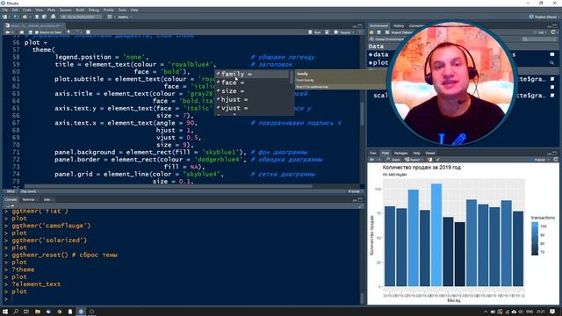The image size is (562, 316).
Task: Click the RStudio icon in the taskbar
Action: 81,312
